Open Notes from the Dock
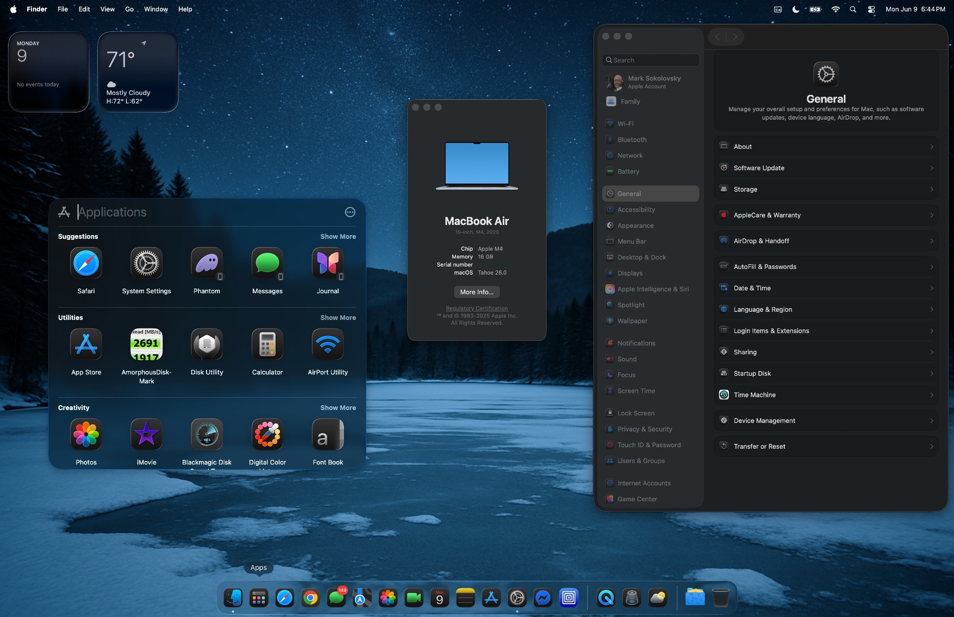954x617 pixels. tap(466, 597)
